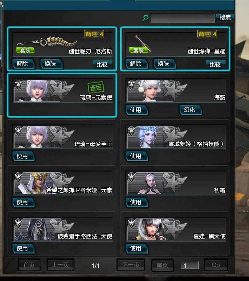Image resolution: width=249 pixels, height=281 pixels.
Task: Click 比较 for 创世鞭刃-厄洛斯
Action: click(x=102, y=64)
